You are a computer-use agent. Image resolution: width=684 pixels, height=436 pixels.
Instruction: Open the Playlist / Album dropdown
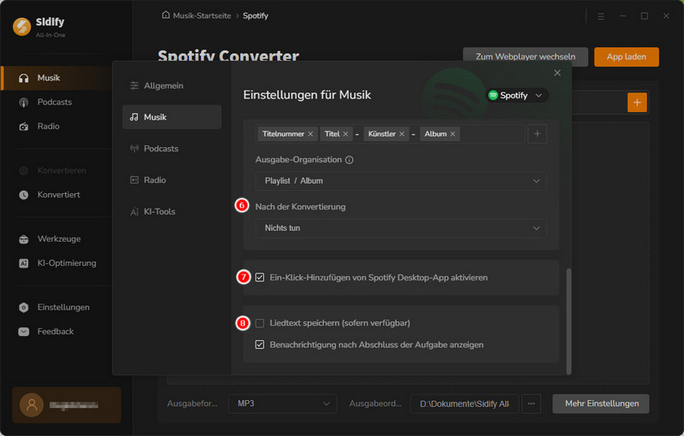(401, 181)
